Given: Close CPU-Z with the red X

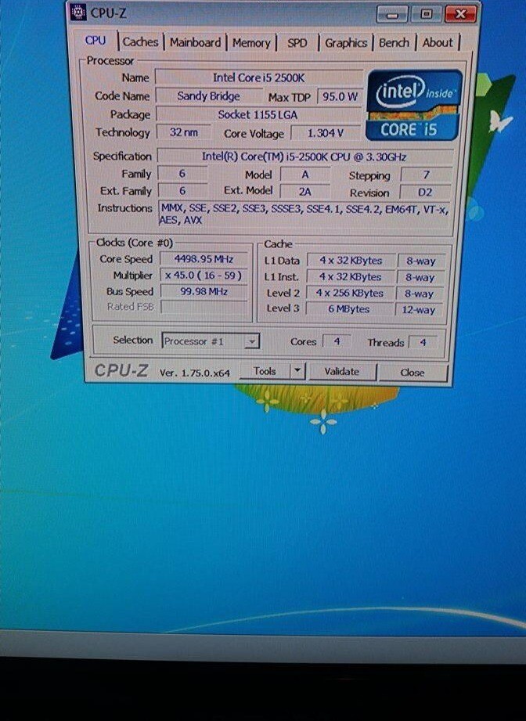Looking at the screenshot, I should [461, 14].
